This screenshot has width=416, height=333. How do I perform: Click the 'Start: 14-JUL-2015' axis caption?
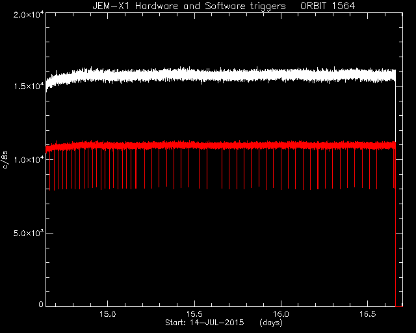tap(204, 323)
